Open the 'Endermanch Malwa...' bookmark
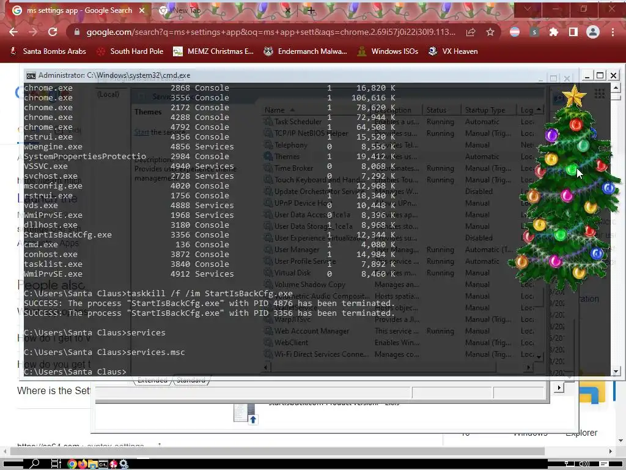626x470 pixels. coord(306,51)
